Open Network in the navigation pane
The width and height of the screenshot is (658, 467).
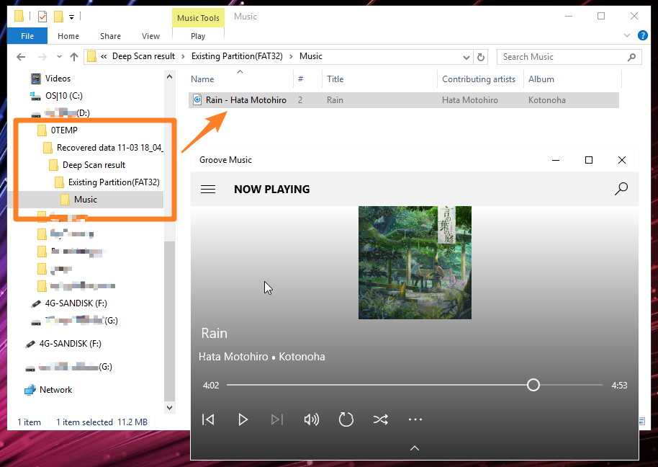[56, 390]
